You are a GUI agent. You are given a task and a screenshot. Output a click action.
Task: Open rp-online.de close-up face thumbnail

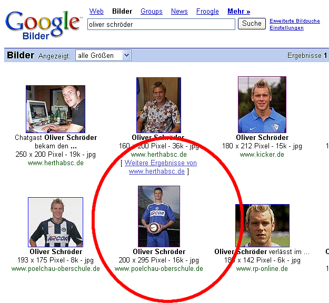pos(262,226)
